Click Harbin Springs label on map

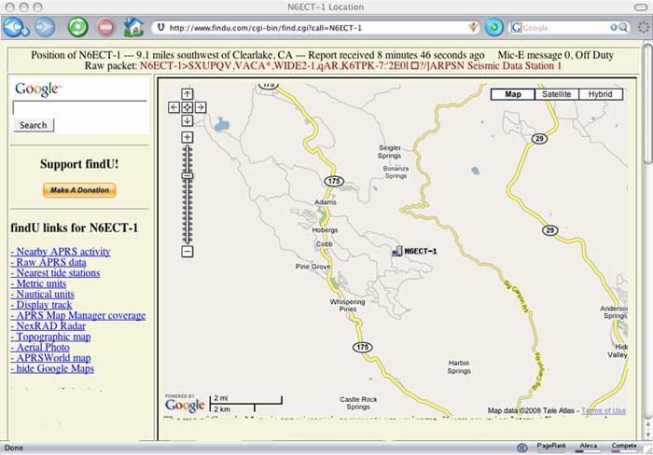(459, 366)
